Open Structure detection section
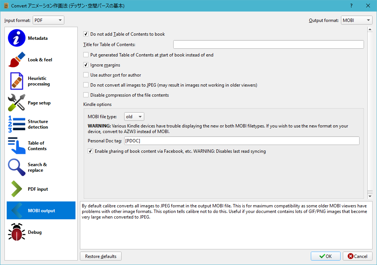The image size is (377, 265). pyautogui.click(x=41, y=124)
